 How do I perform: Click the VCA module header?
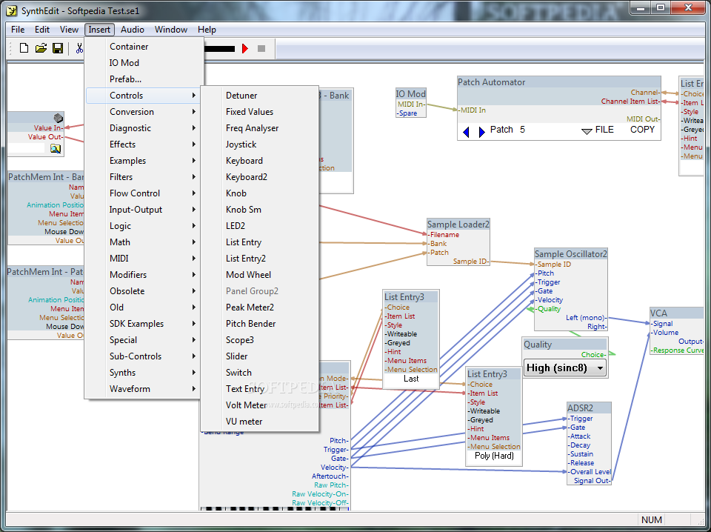click(676, 313)
